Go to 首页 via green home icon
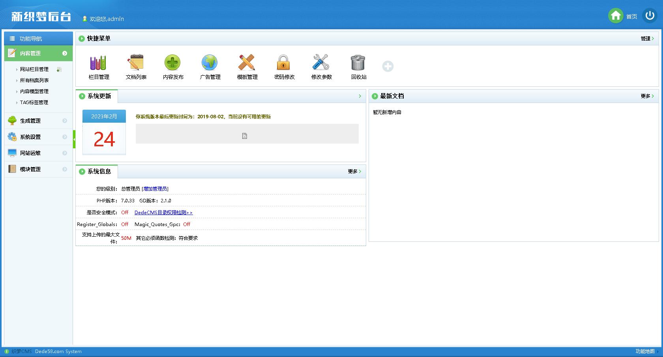 click(616, 16)
